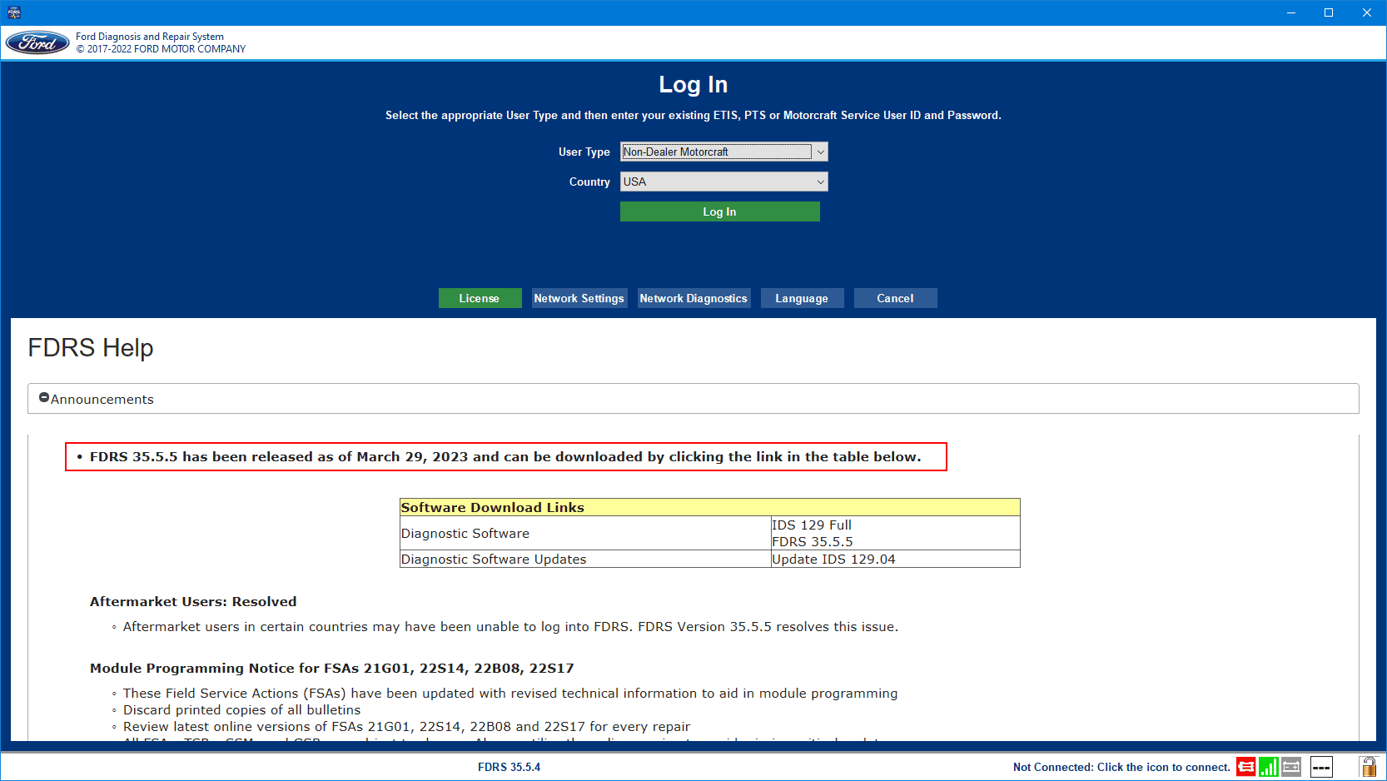Open the Country dropdown
The image size is (1387, 781).
tap(723, 182)
